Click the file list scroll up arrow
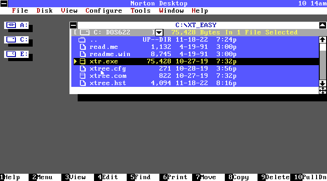The height and width of the screenshot is (181, 327). coord(322,40)
